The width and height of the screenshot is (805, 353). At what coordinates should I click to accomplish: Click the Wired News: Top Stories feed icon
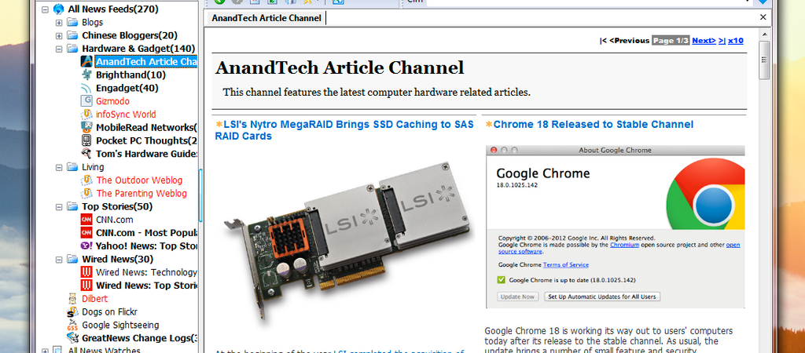[86, 286]
